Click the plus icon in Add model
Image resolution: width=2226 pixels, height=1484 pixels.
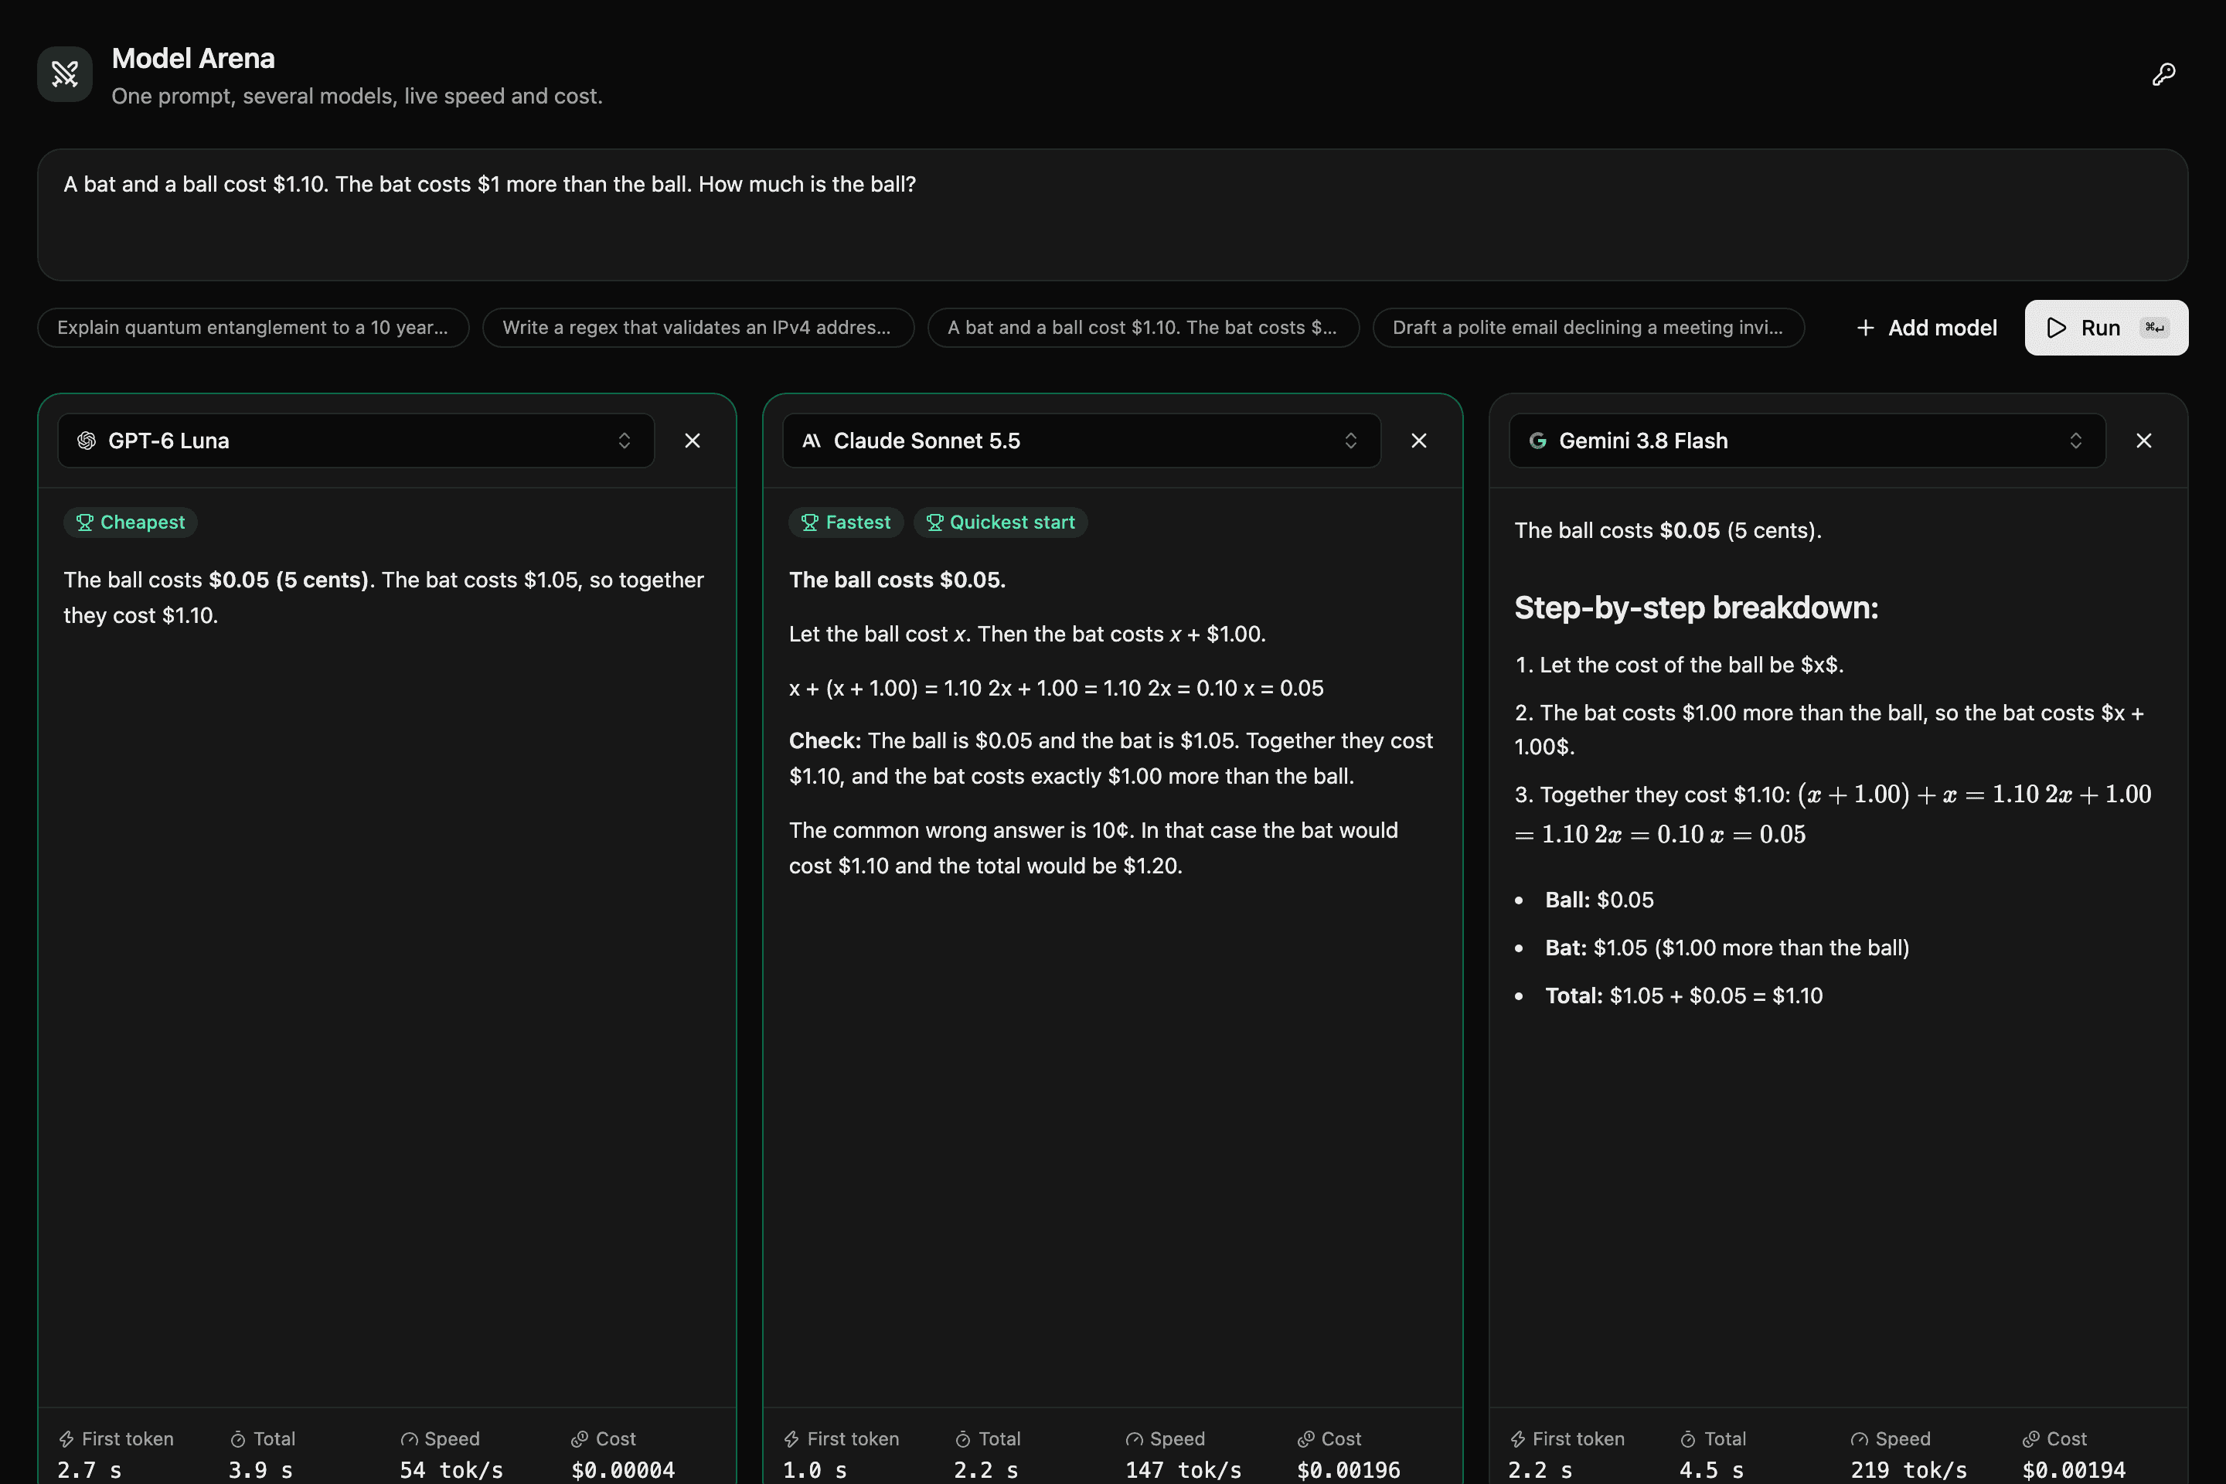(x=1865, y=328)
